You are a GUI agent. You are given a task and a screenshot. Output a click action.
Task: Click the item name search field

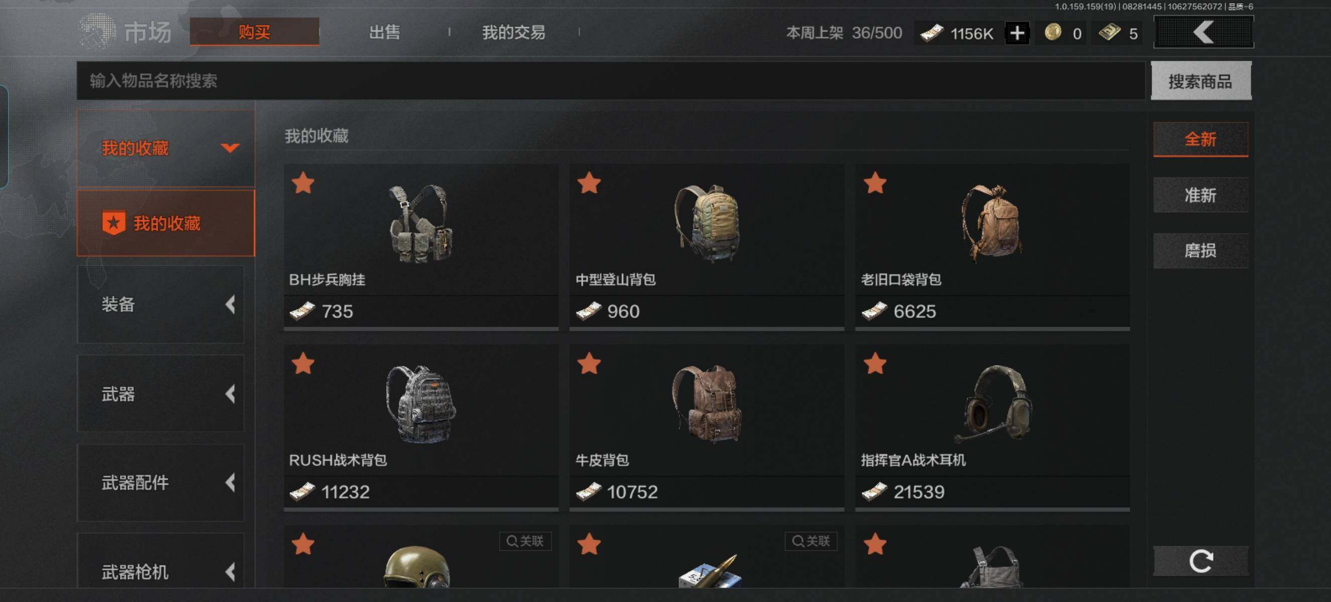[611, 81]
